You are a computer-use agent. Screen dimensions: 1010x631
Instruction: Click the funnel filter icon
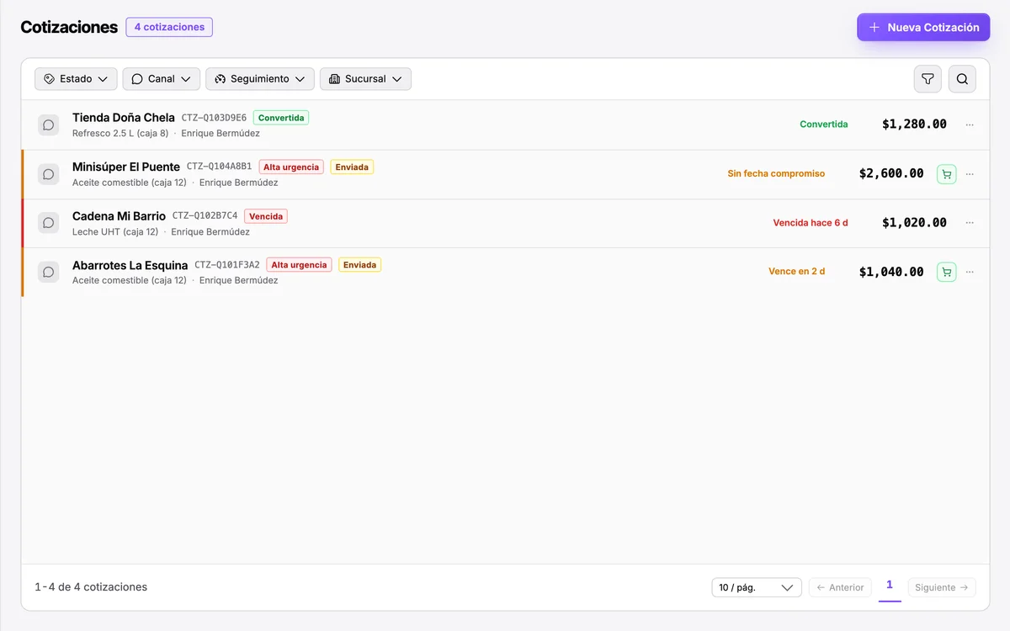(928, 79)
